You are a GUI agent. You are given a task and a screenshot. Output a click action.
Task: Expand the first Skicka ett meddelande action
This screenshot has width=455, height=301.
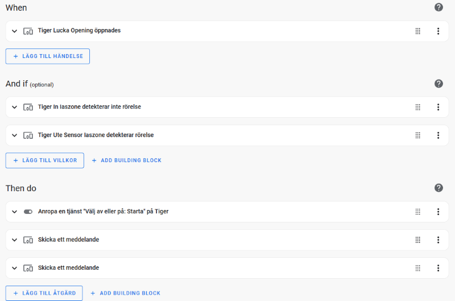[14, 240]
